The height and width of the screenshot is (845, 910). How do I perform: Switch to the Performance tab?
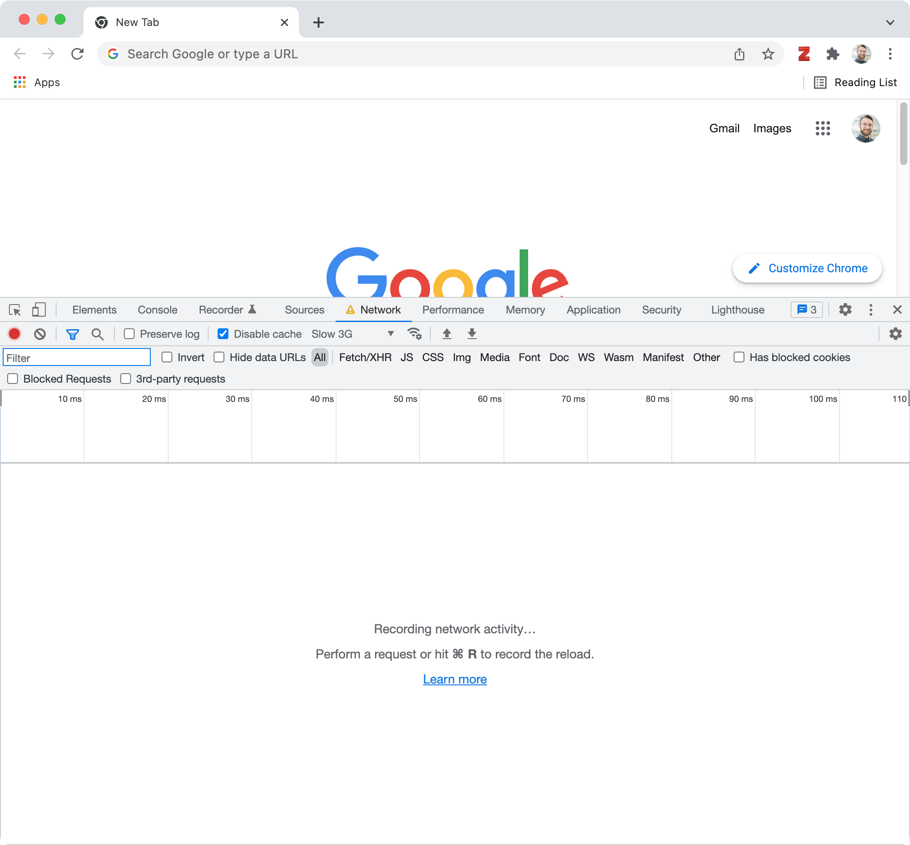pos(453,310)
